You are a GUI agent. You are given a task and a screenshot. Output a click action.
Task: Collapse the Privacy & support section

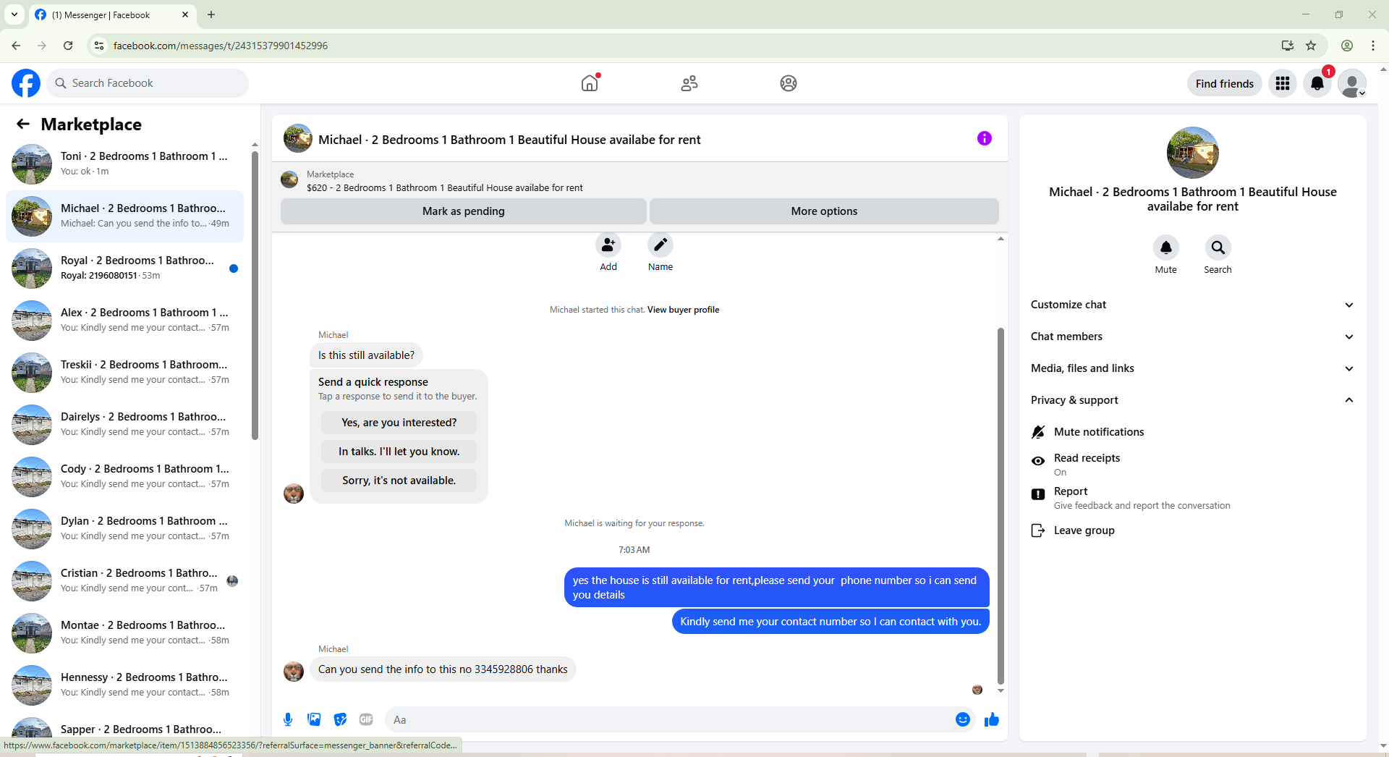(x=1193, y=400)
